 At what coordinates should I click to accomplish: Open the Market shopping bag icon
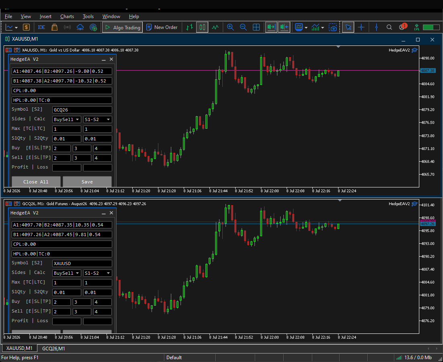click(x=55, y=27)
